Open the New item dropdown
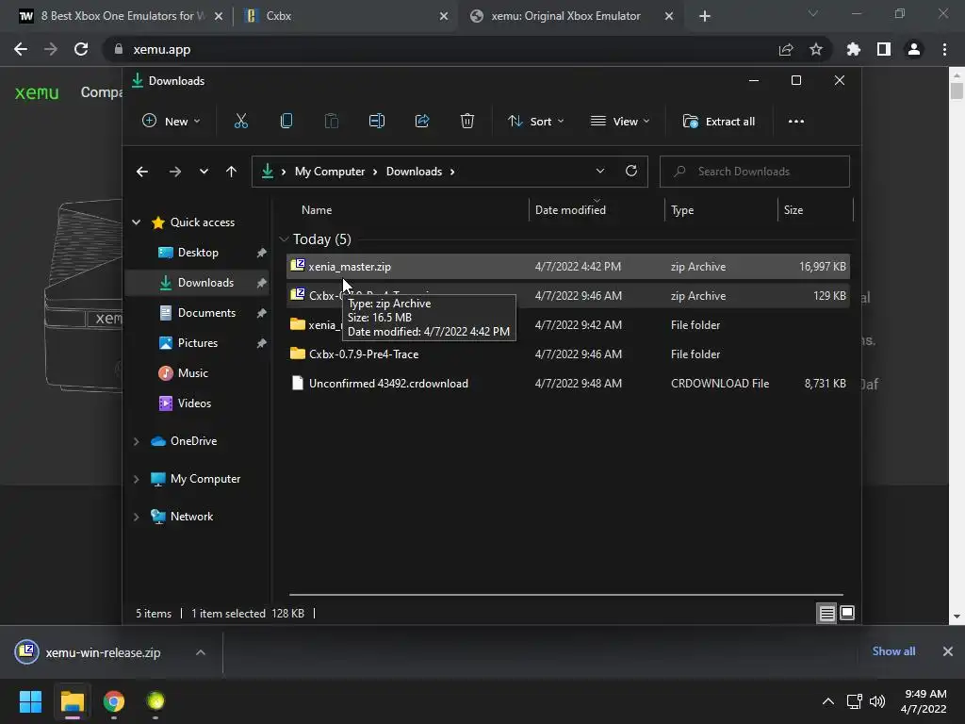Screen dimensions: 965x724 (172, 122)
